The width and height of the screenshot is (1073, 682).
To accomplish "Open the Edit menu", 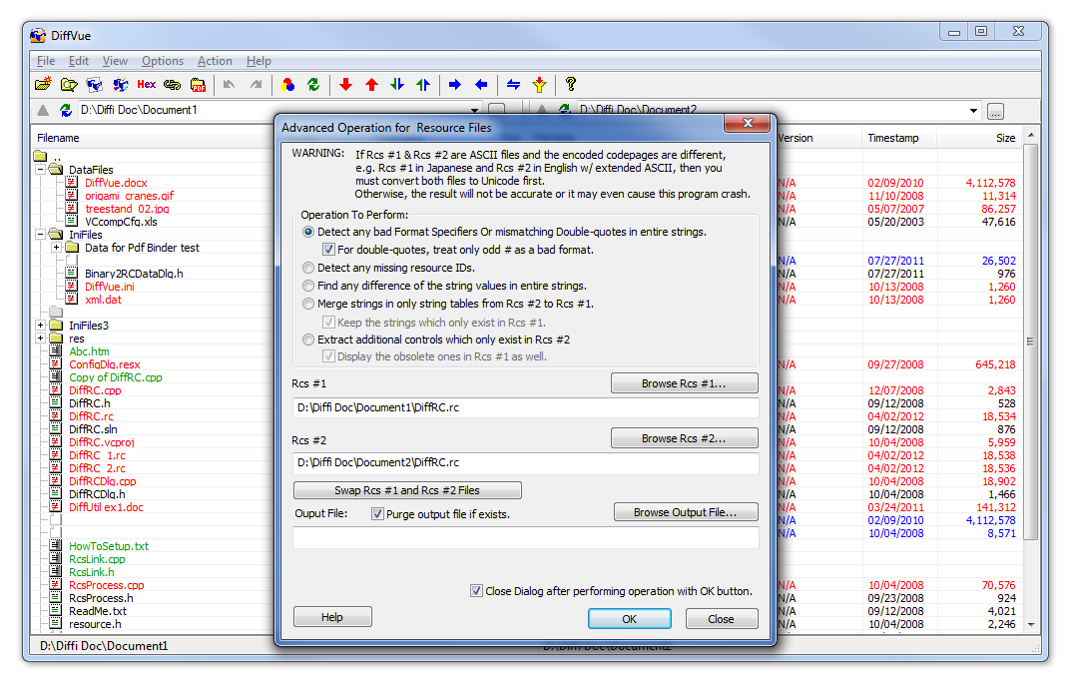I will [x=79, y=61].
